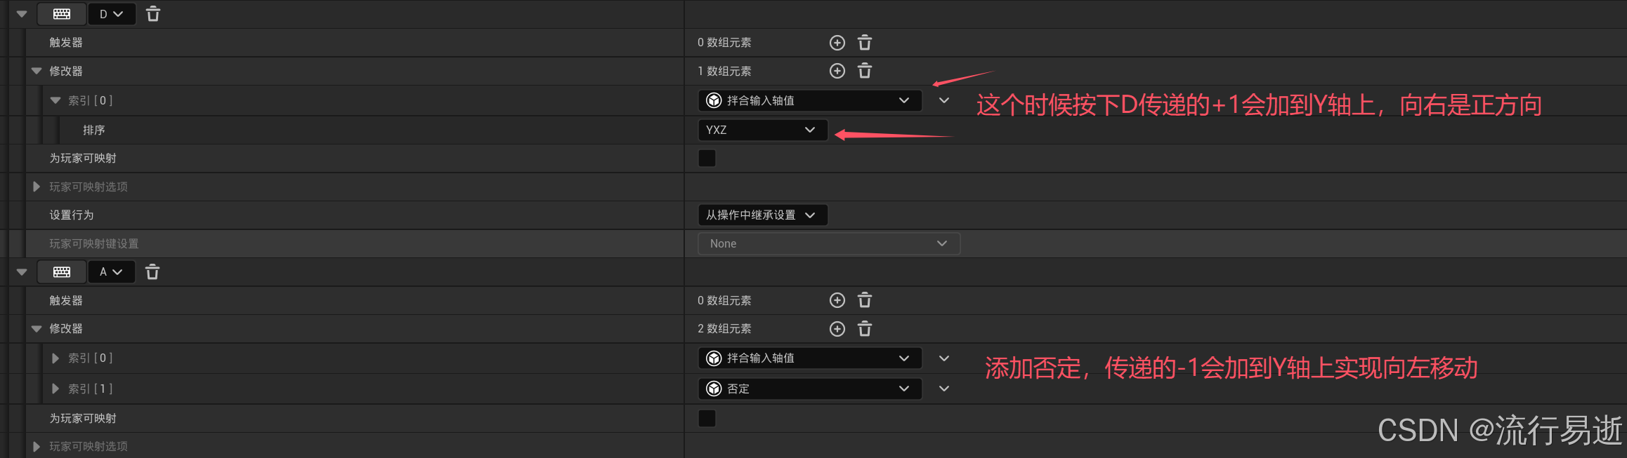Clear all triggers of the A key mapping

pos(865,300)
